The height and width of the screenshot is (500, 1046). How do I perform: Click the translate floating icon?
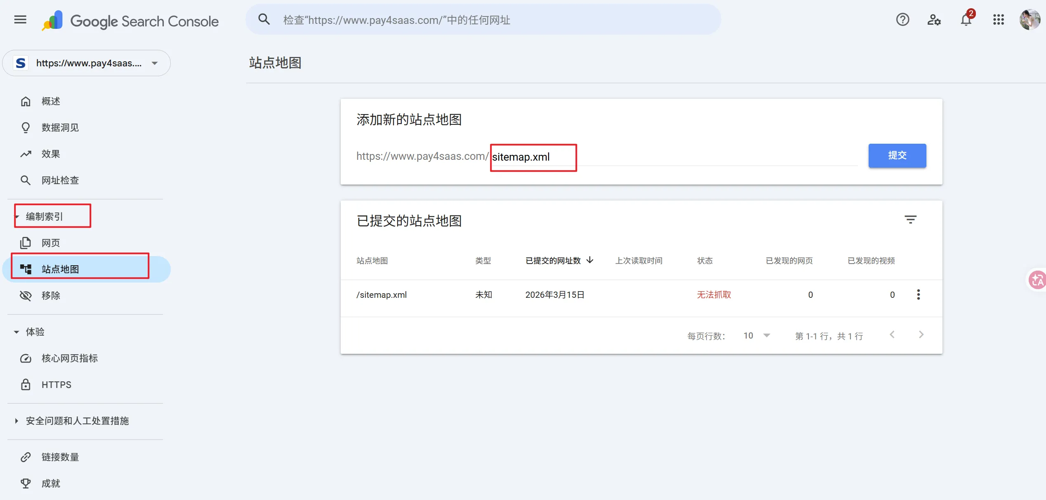(1037, 280)
